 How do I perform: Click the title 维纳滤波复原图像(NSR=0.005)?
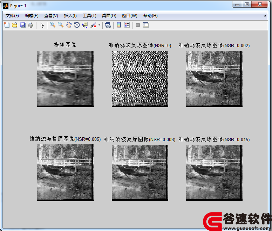(x=65, y=139)
